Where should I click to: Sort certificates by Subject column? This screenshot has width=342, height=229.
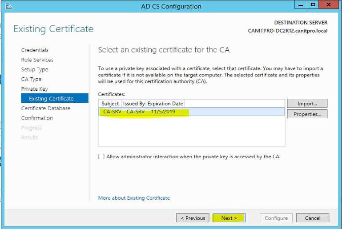click(x=110, y=103)
